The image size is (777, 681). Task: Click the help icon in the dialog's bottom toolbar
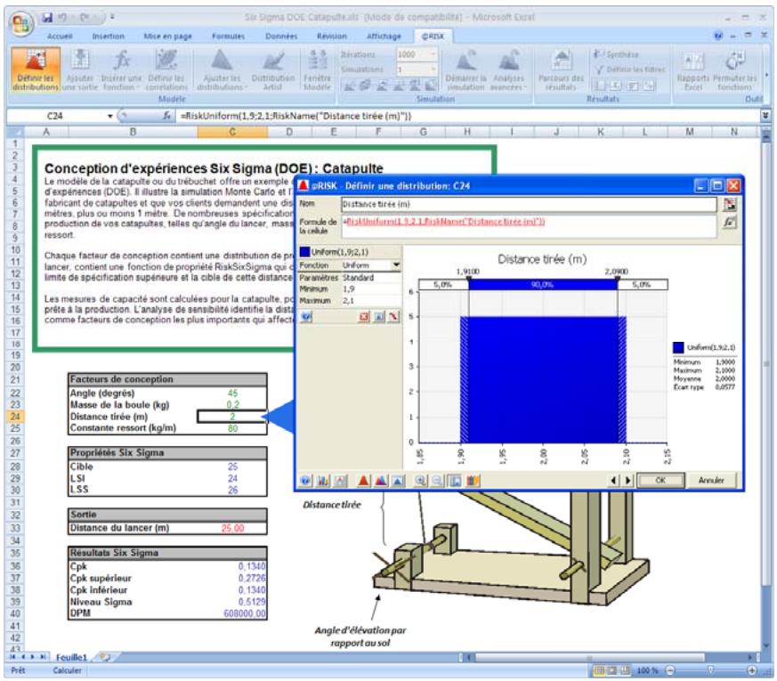pyautogui.click(x=306, y=481)
